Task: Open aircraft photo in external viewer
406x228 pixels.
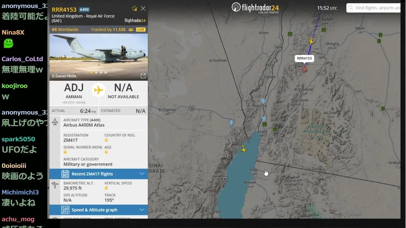Action: 143,76
